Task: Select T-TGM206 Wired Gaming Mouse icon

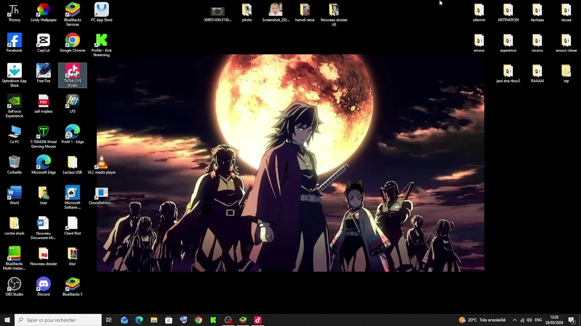Action: click(44, 137)
